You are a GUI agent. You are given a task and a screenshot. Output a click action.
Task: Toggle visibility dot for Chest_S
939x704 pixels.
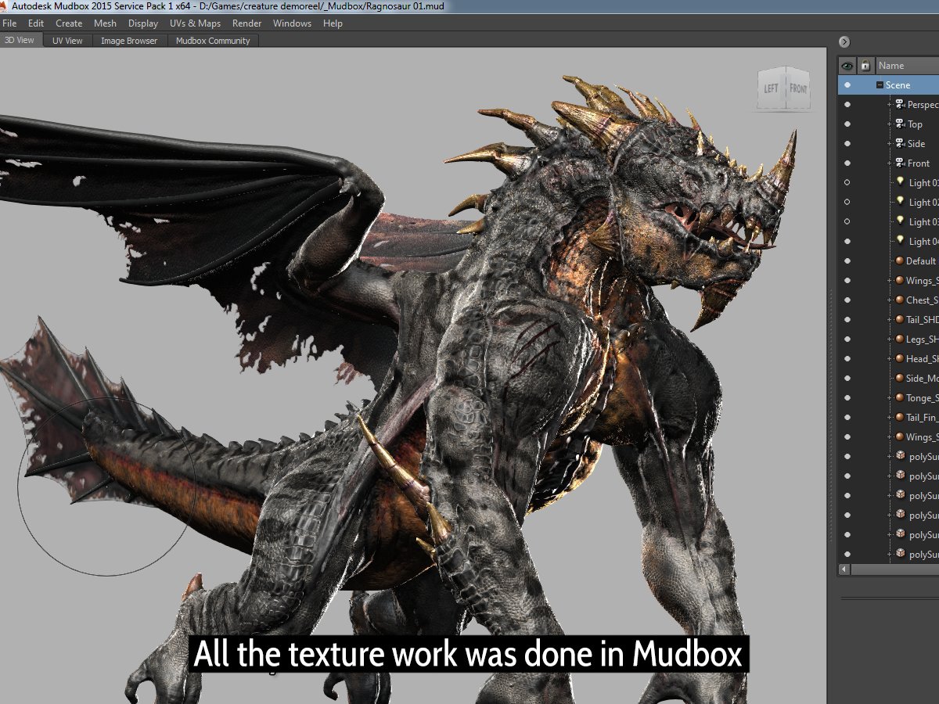pos(847,300)
